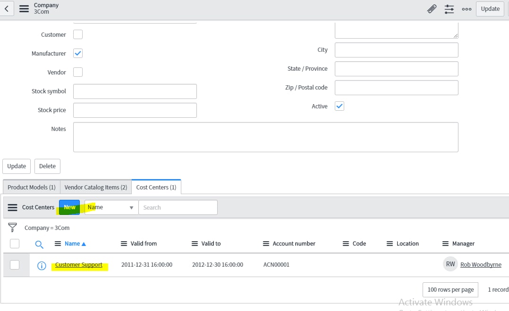Open the more options ellipsis icon
The height and width of the screenshot is (311, 509).
[x=467, y=9]
